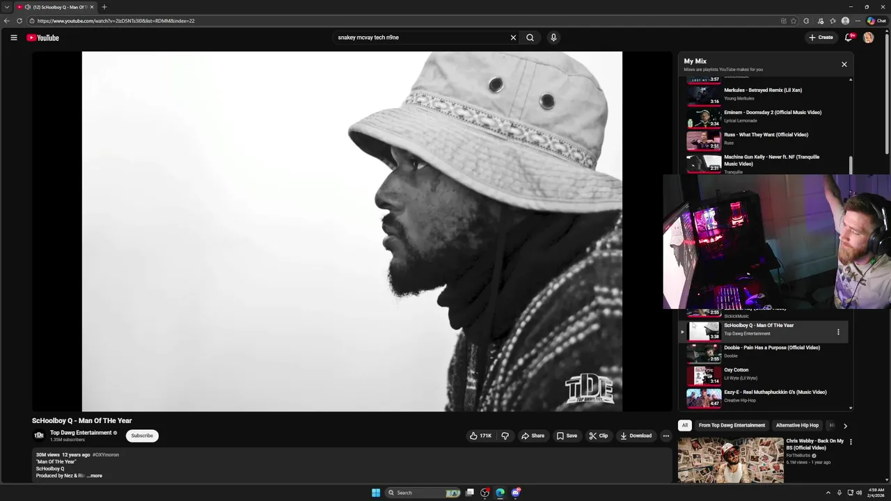The image size is (891, 501).
Task: Open more actions beside Download
Action: 665,436
